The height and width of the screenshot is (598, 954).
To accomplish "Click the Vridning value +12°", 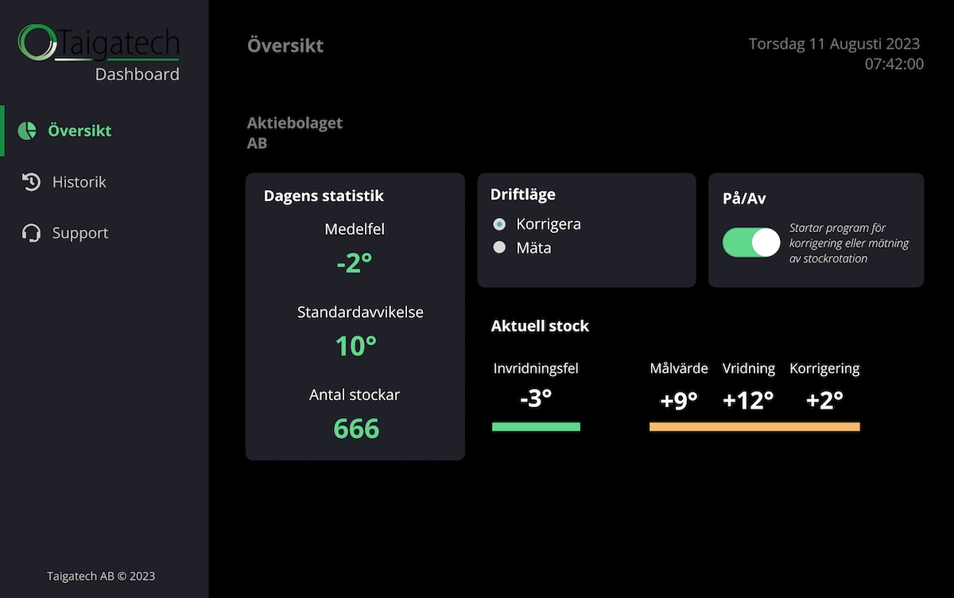I will pyautogui.click(x=748, y=400).
